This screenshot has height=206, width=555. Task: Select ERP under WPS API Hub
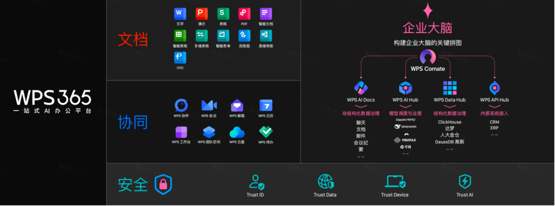click(x=494, y=128)
